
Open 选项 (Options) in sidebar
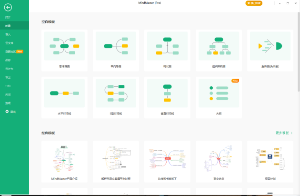click(14, 103)
